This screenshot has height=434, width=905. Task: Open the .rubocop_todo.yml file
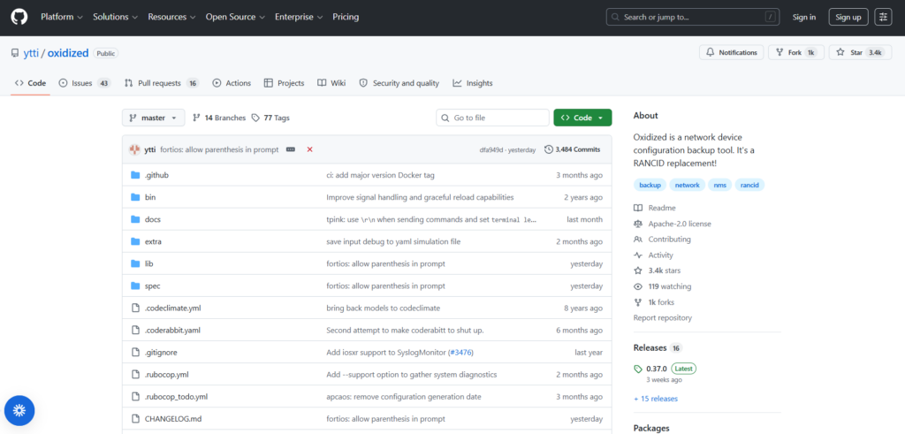coord(176,397)
